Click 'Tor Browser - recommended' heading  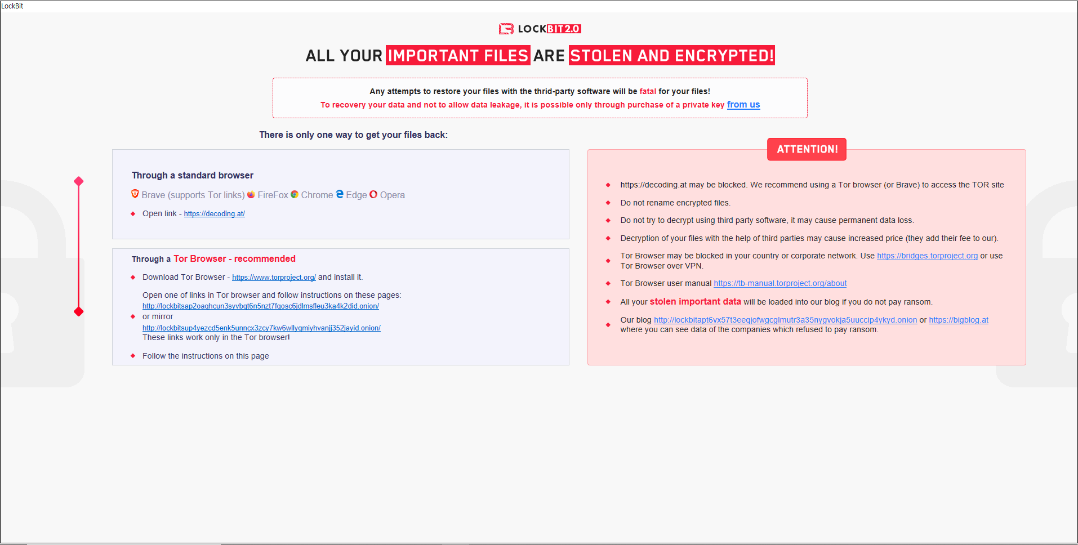coord(234,259)
